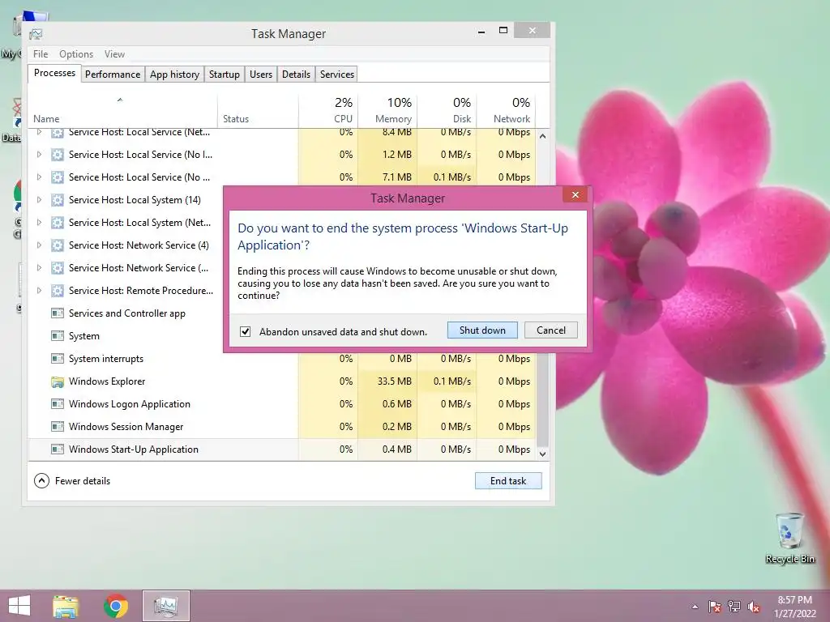Viewport: 830px width, 622px height.
Task: Switch to the App history tab
Action: click(175, 74)
